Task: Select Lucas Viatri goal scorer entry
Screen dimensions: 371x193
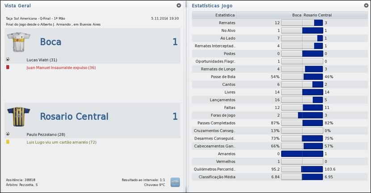Action: coord(42,60)
